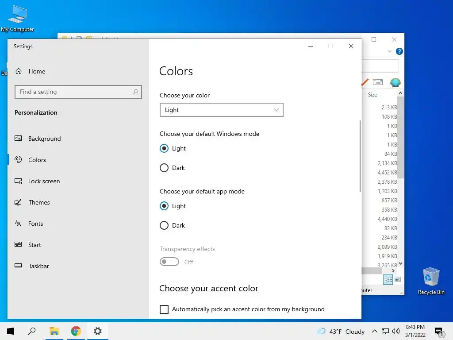453x340 pixels.
Task: Click the up arrow of Explorer's scrollbar
Action: pos(400,93)
